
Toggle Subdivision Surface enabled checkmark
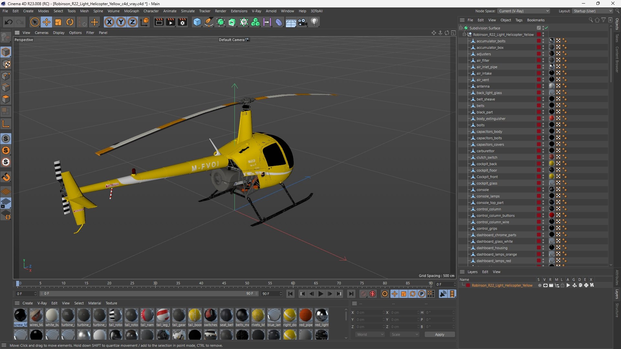(x=546, y=28)
